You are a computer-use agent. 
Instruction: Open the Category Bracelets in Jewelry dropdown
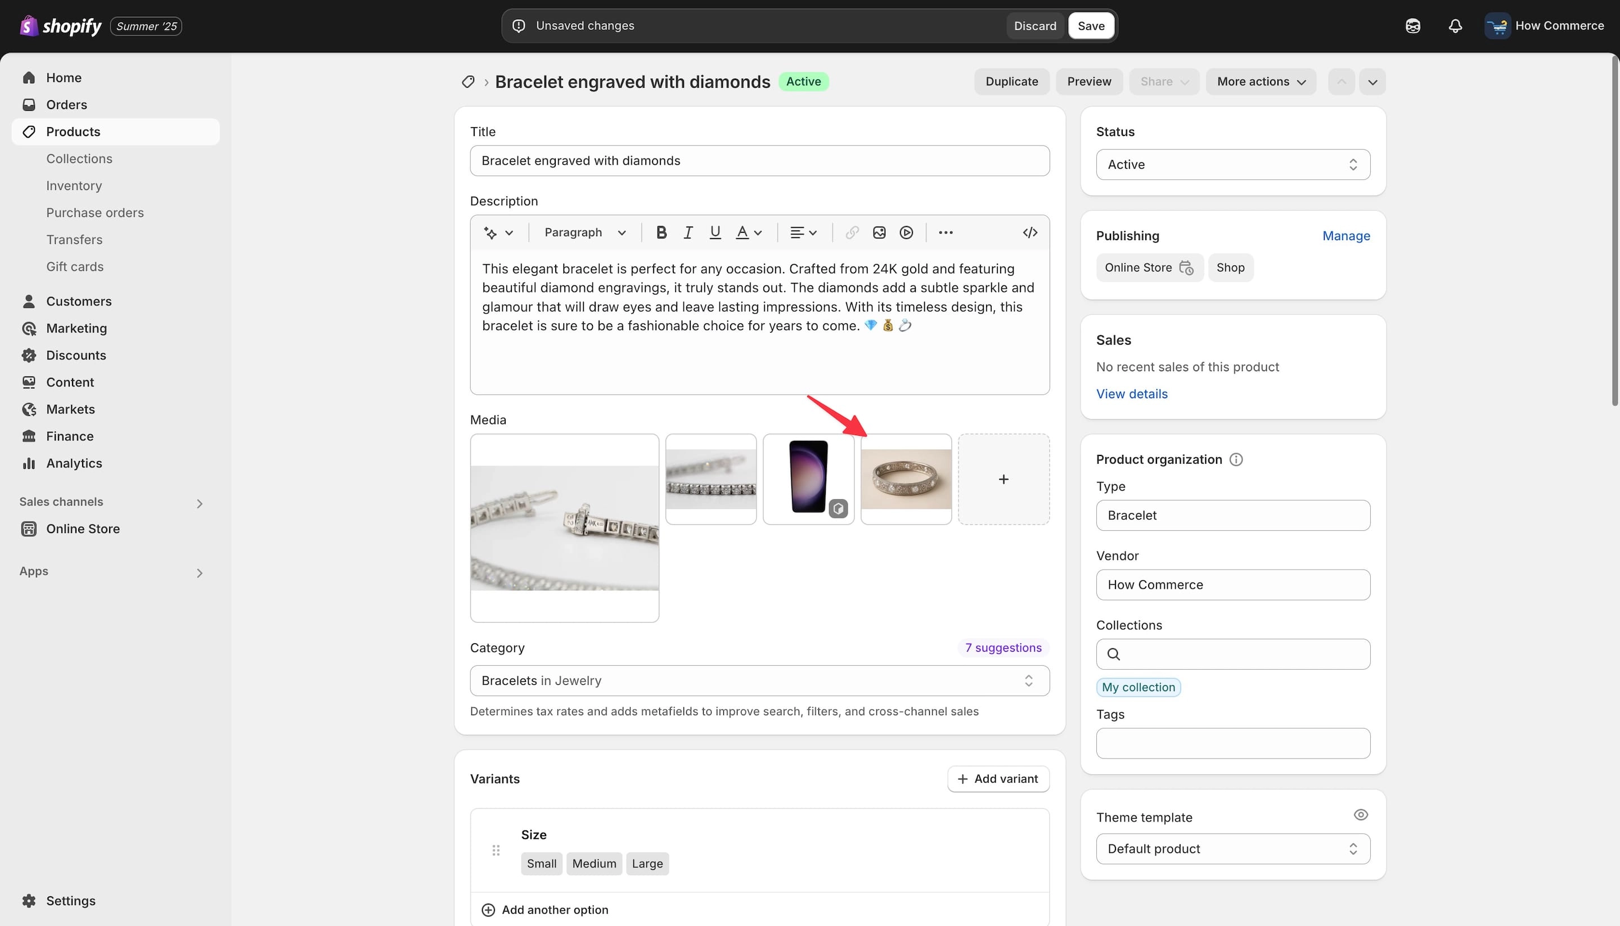(759, 680)
